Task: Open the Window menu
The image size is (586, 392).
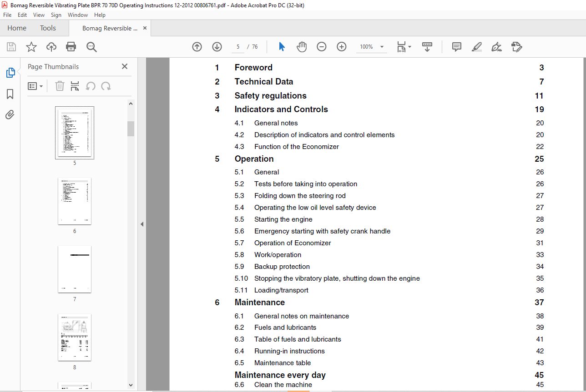Action: [x=78, y=15]
